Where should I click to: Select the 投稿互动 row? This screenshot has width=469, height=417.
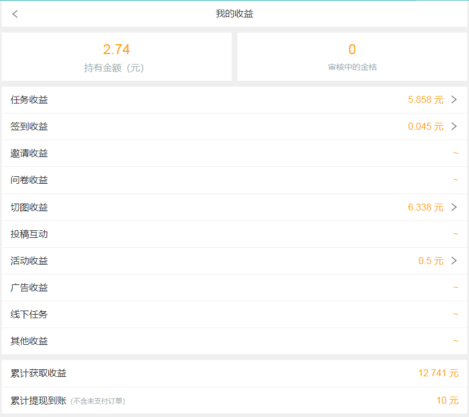(x=234, y=234)
